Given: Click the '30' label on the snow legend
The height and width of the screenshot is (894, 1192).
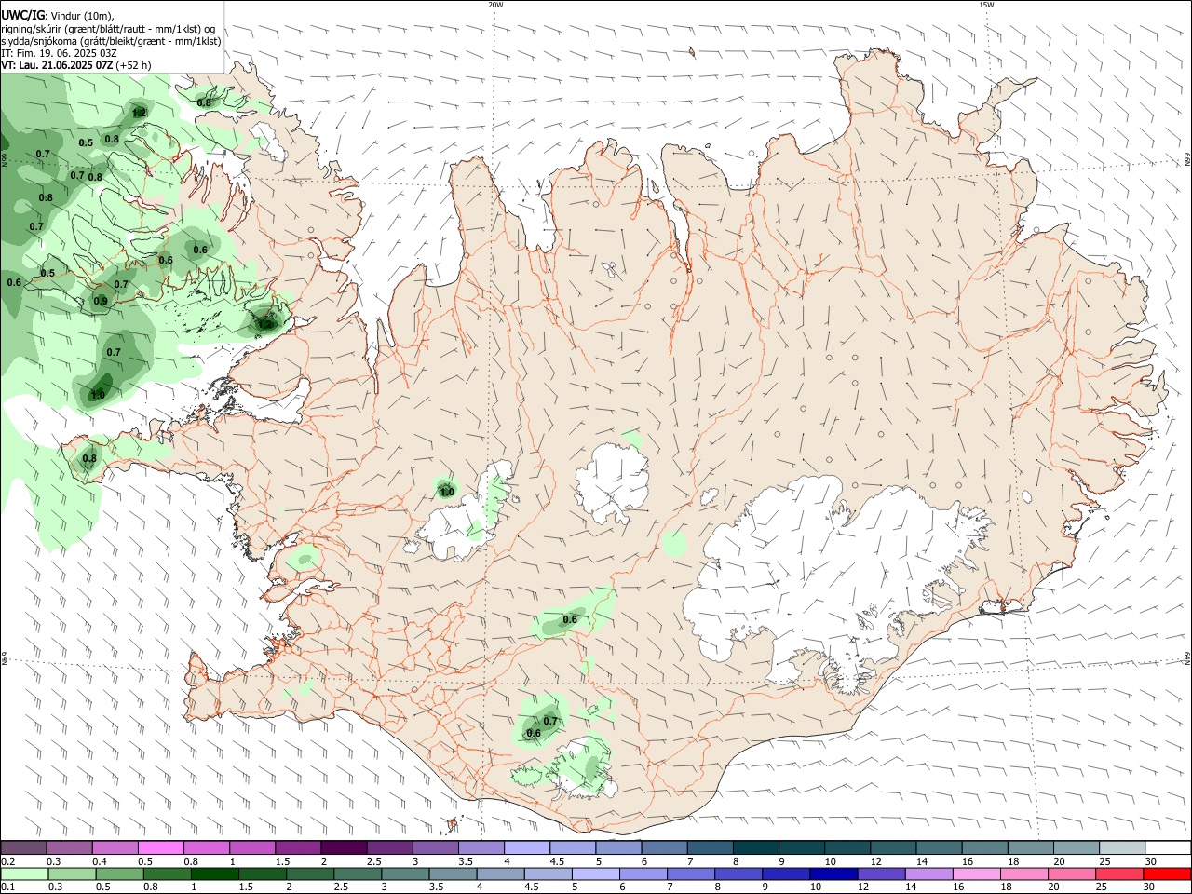Looking at the screenshot, I should pyautogui.click(x=1150, y=861).
